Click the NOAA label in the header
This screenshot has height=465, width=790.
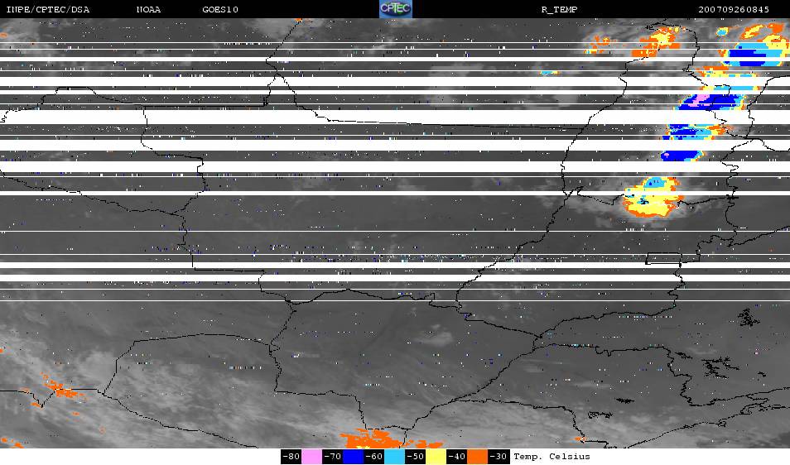click(x=148, y=10)
